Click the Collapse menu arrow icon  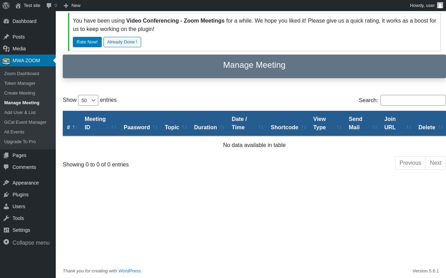pos(6,242)
